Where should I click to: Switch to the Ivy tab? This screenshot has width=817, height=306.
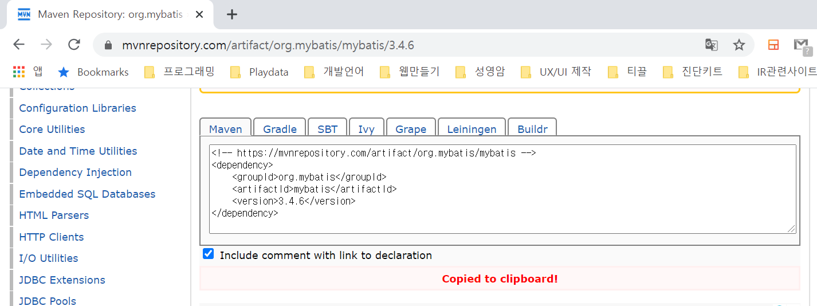(366, 128)
